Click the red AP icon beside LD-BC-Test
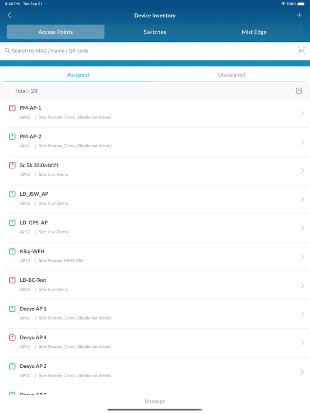 (12, 280)
